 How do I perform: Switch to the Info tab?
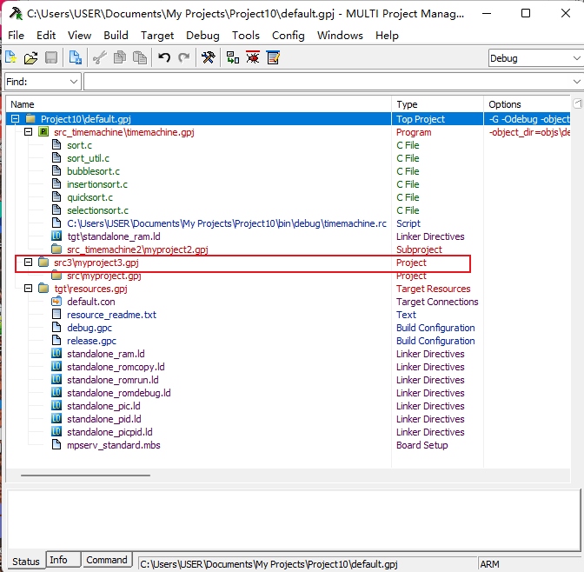pyautogui.click(x=58, y=560)
